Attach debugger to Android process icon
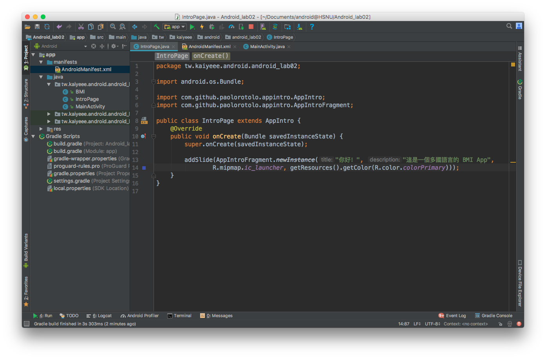This screenshot has width=546, height=359. (241, 27)
